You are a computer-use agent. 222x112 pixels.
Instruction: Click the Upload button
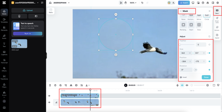(x=28, y=10)
